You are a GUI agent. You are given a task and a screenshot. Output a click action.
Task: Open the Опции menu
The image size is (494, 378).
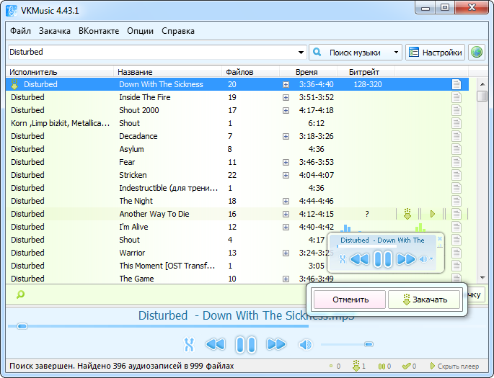pos(140,31)
